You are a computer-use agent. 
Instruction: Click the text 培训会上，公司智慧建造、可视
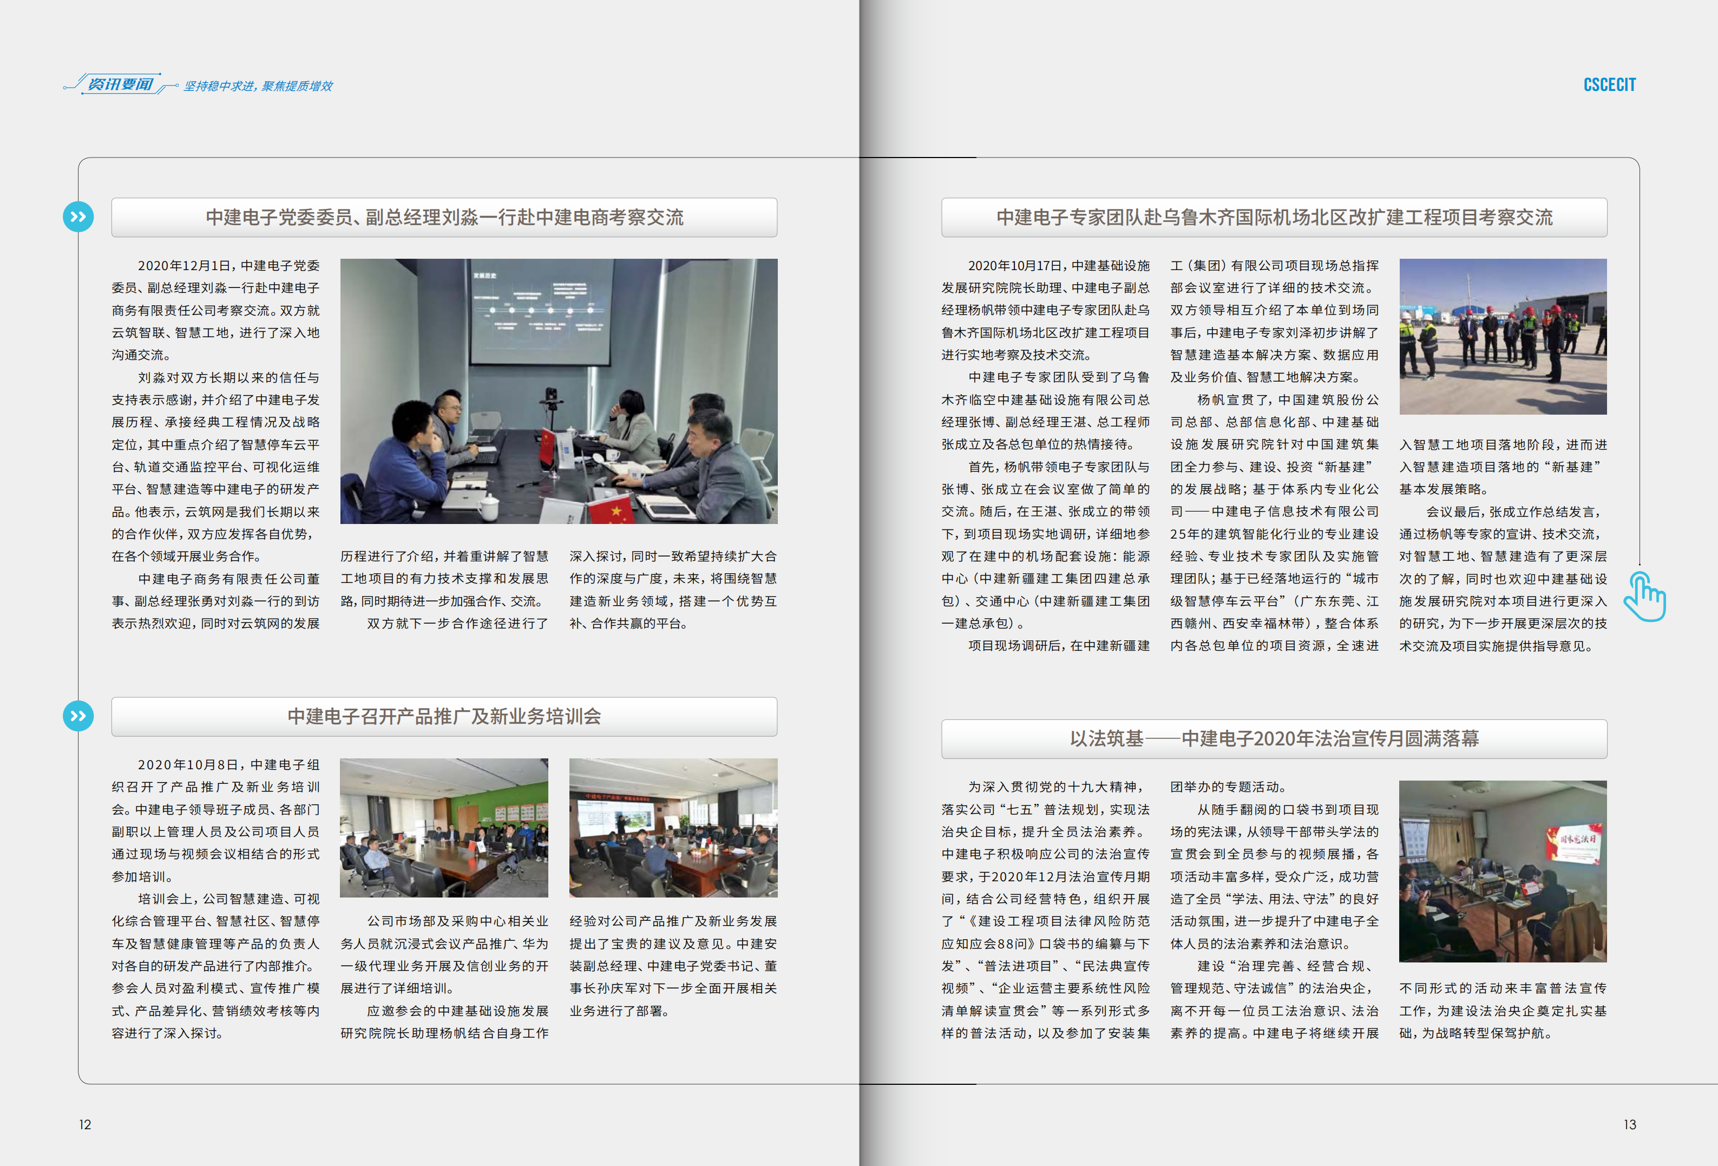point(229,899)
